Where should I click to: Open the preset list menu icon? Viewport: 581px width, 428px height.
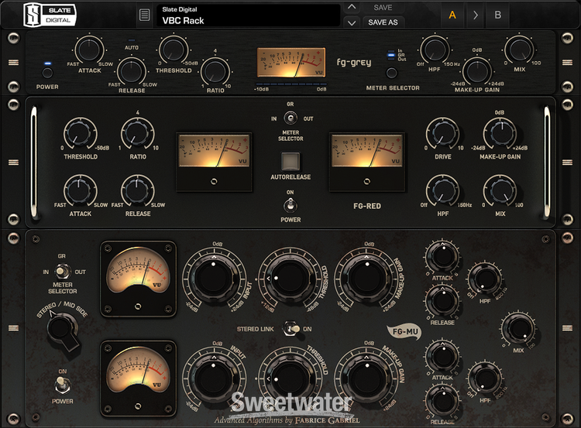(x=144, y=15)
